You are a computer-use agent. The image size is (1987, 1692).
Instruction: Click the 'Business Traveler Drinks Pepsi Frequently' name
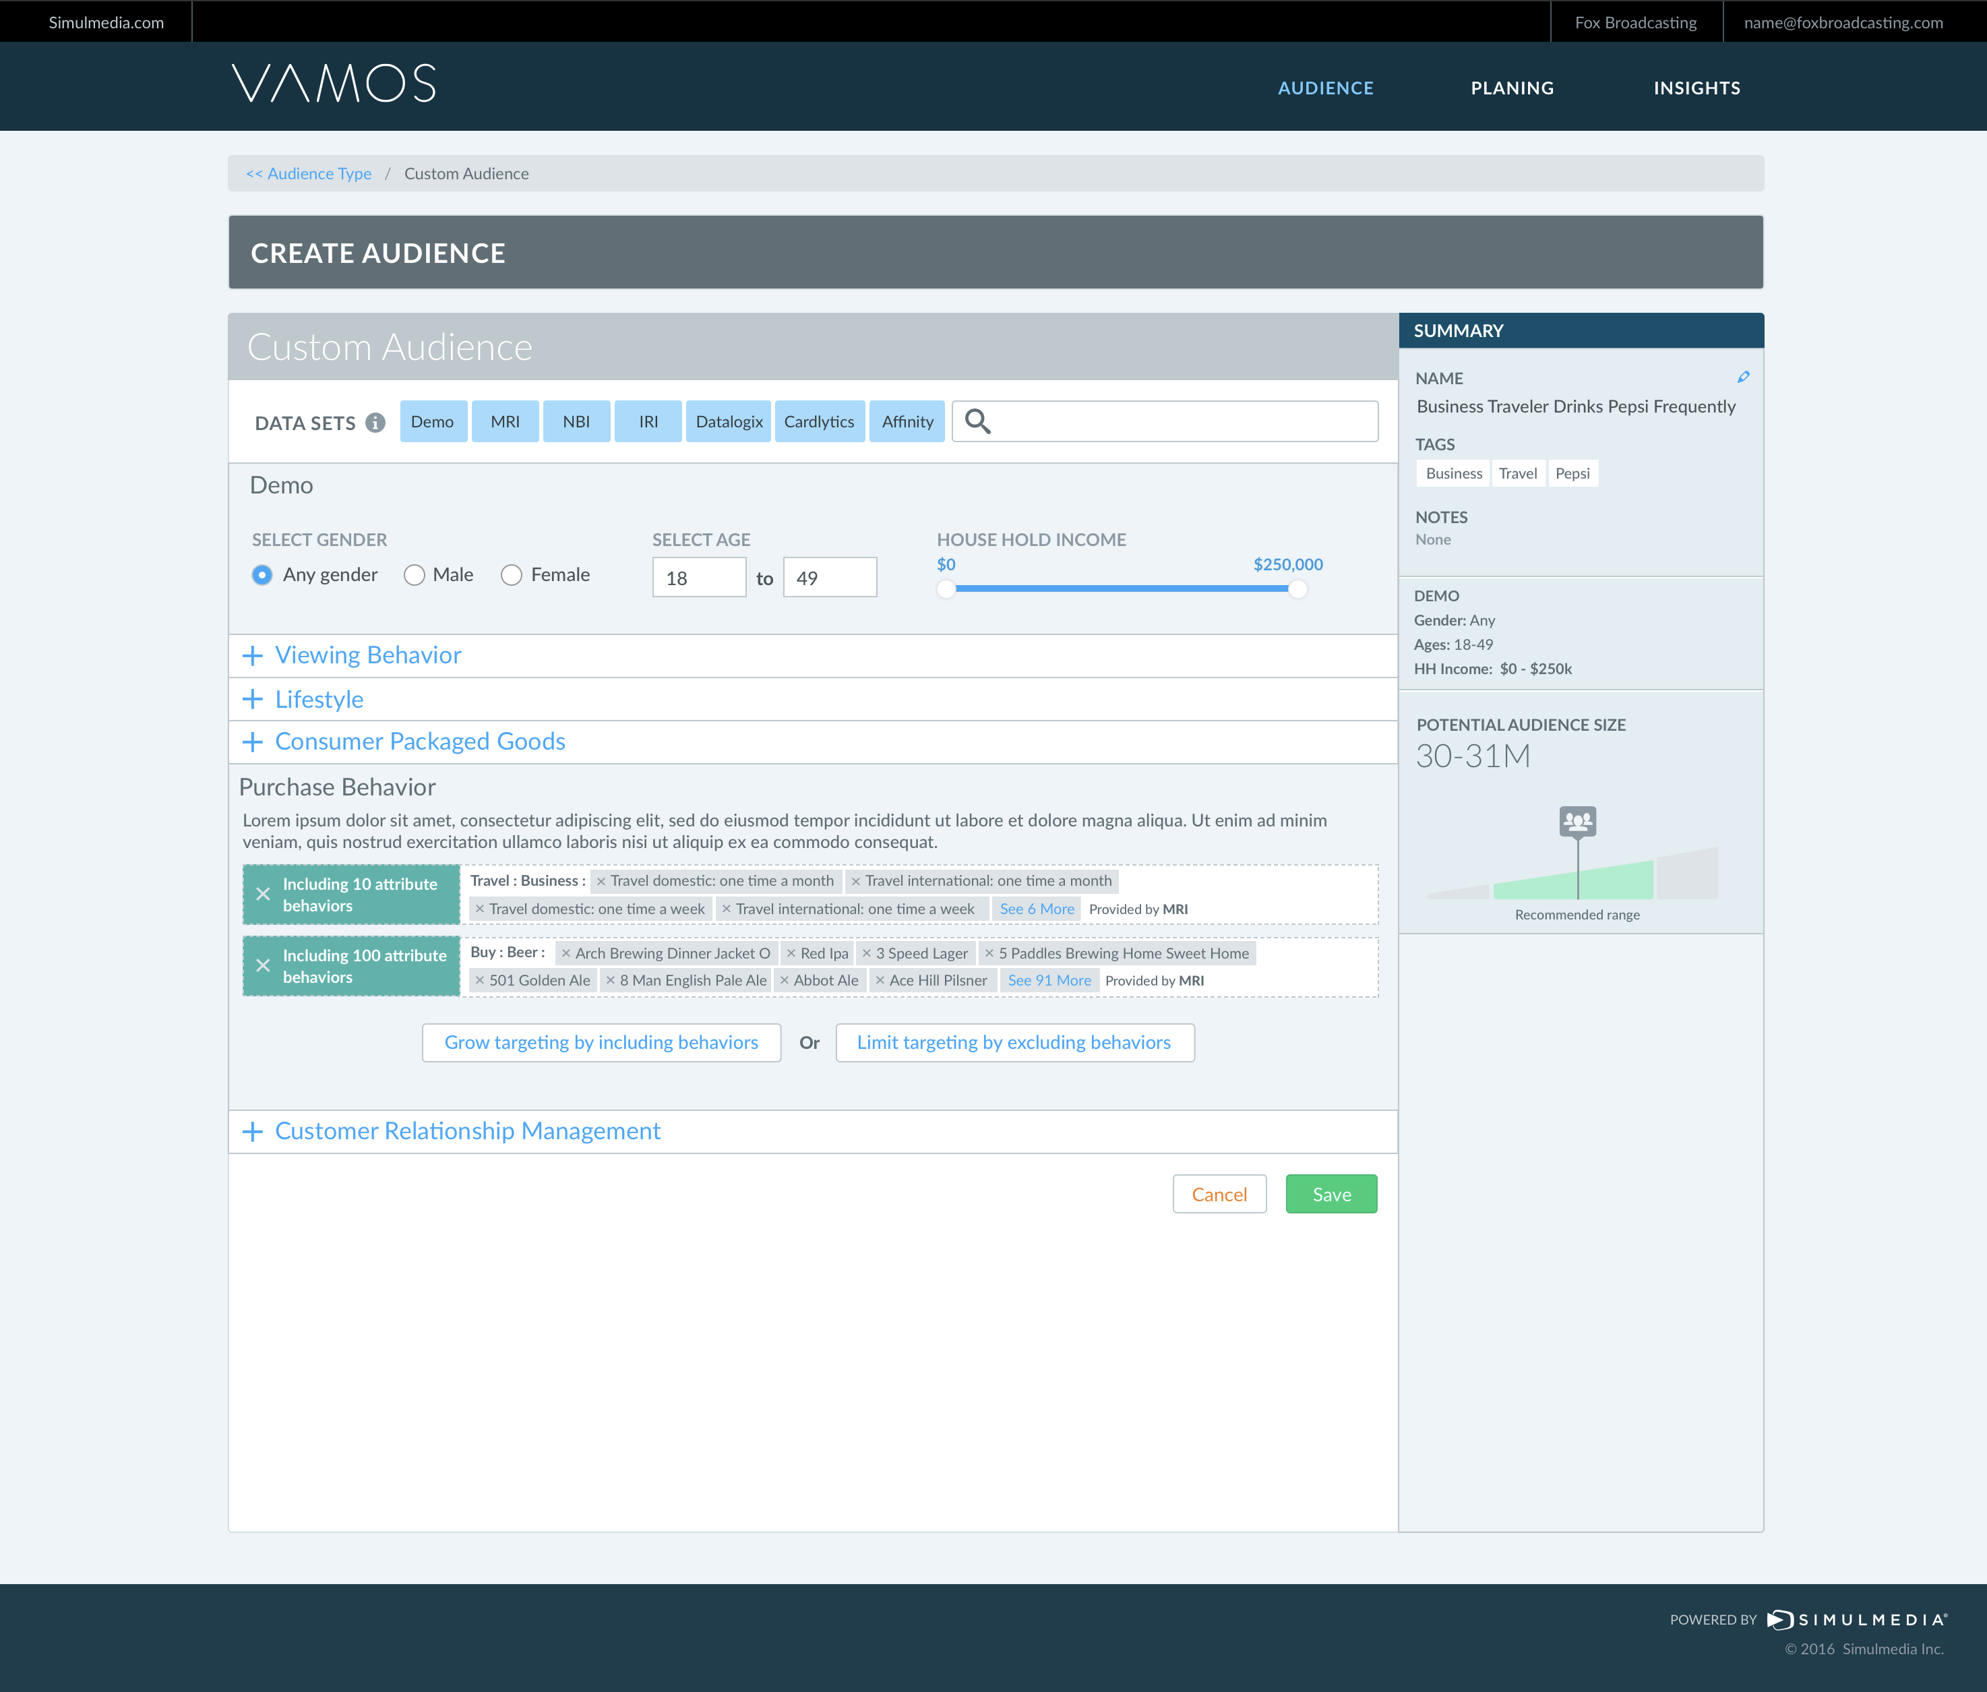coord(1576,406)
